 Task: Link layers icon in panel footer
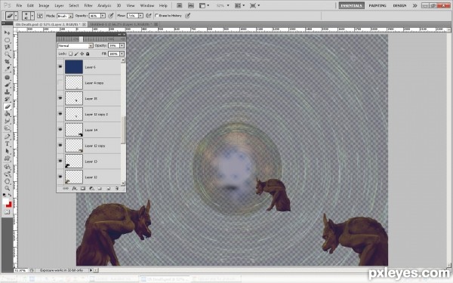tap(66, 189)
